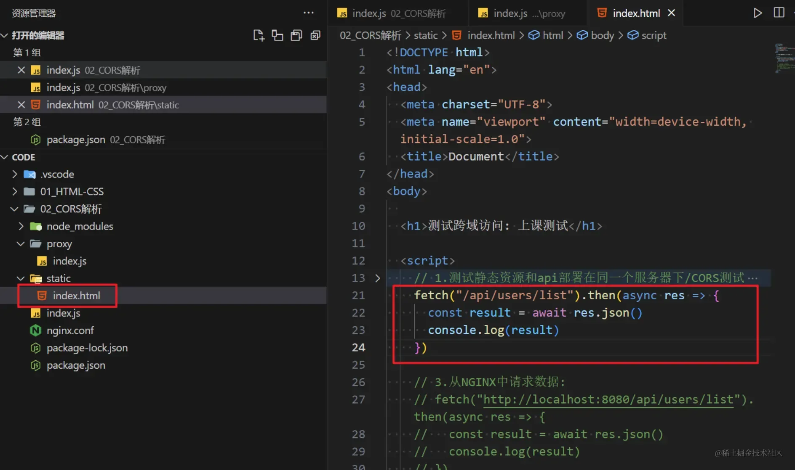
Task: Unfold the collapsed code at line 13
Action: (x=377, y=278)
